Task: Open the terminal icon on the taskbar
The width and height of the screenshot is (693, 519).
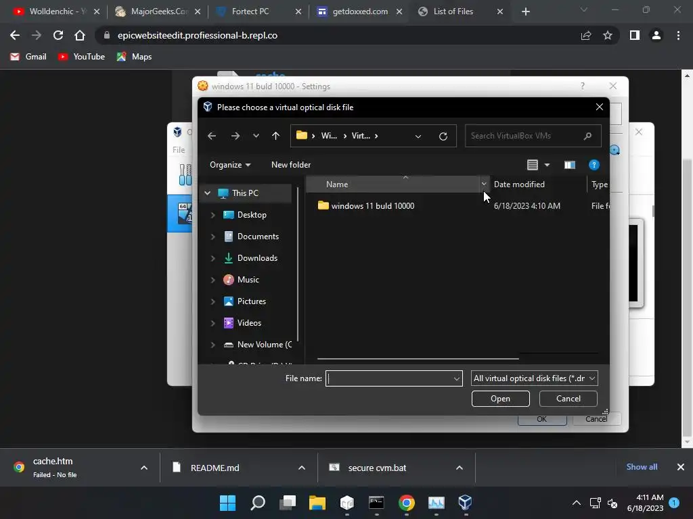Action: tap(376, 503)
